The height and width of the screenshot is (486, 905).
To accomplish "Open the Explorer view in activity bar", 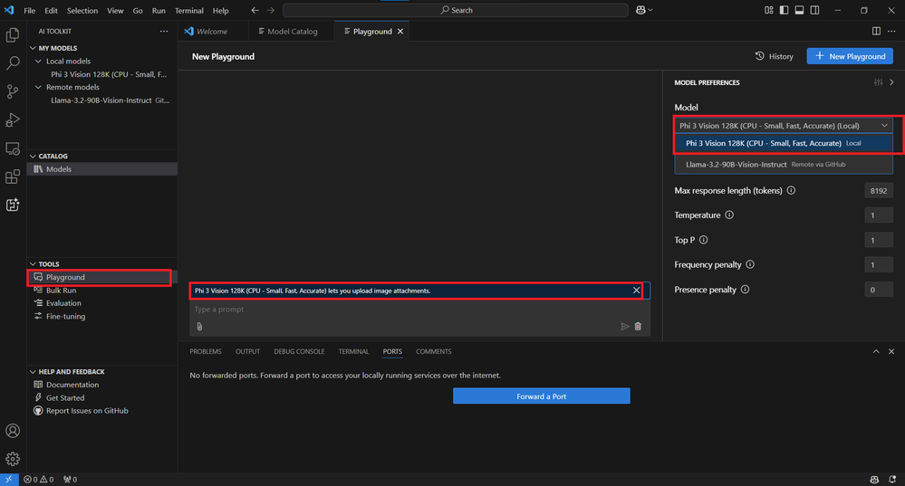I will (13, 35).
